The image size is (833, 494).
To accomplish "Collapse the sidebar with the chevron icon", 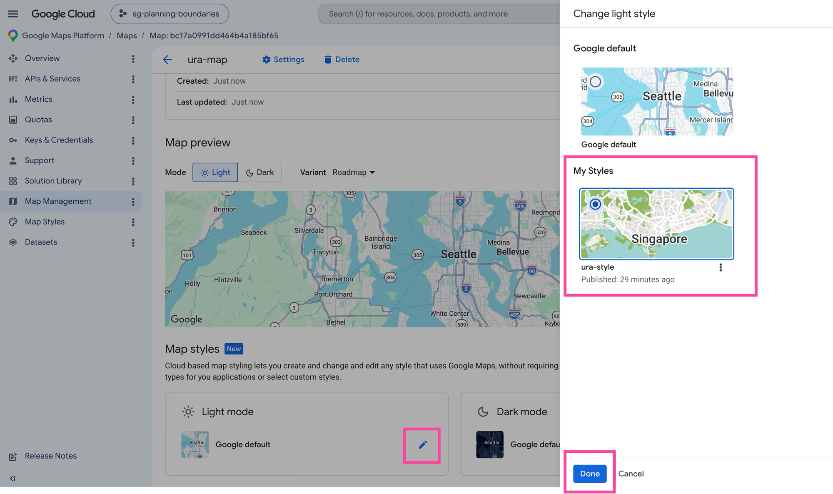I will 12,479.
